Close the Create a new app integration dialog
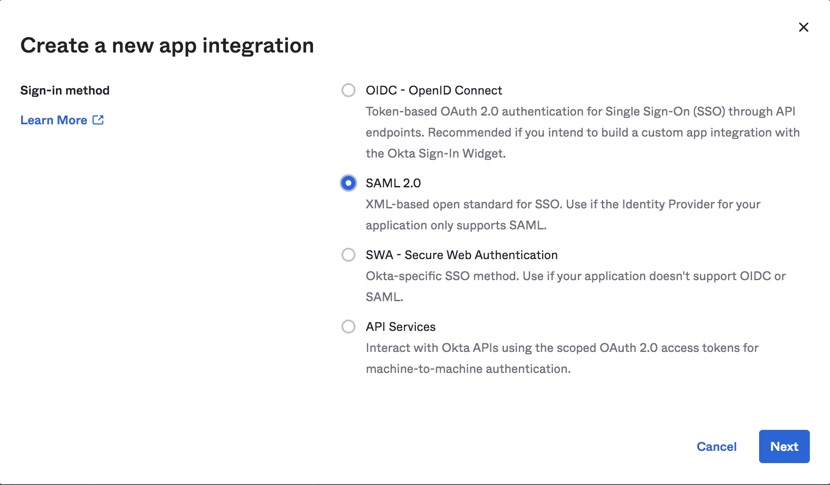 tap(804, 27)
